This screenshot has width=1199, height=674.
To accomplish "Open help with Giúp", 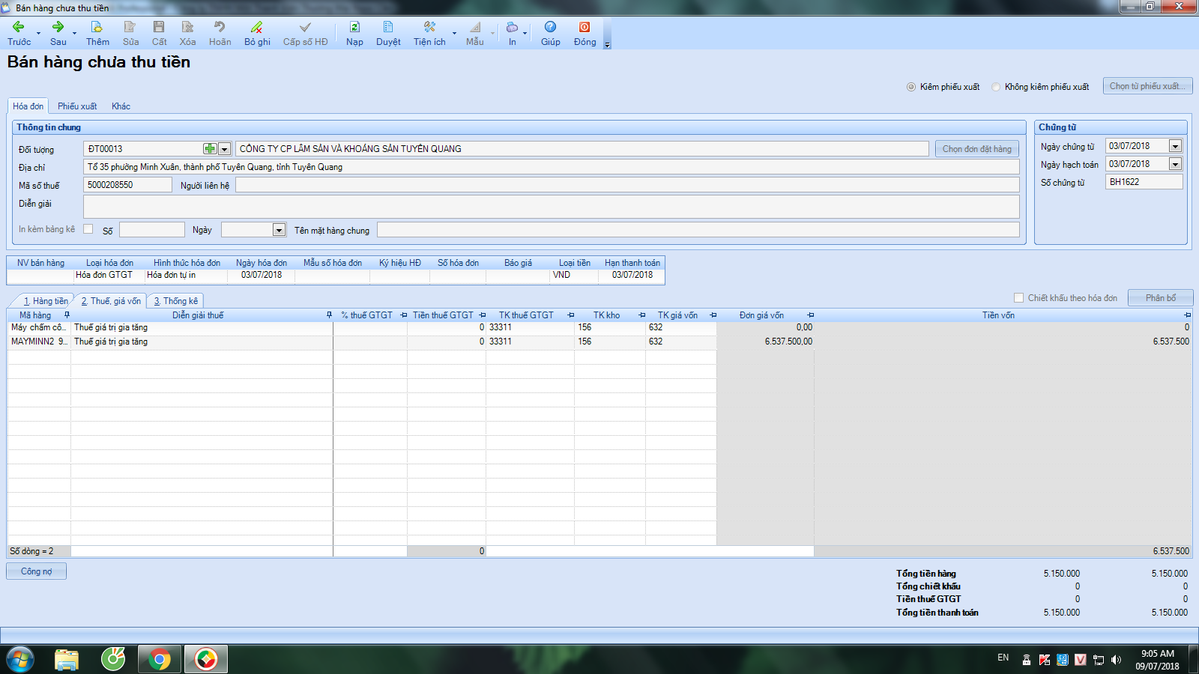I will click(550, 33).
